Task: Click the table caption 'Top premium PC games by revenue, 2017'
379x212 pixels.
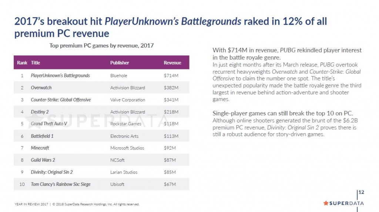Action: click(x=102, y=45)
